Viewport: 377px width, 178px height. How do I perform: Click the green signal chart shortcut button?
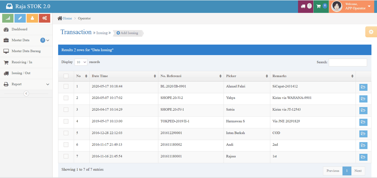point(8,18)
